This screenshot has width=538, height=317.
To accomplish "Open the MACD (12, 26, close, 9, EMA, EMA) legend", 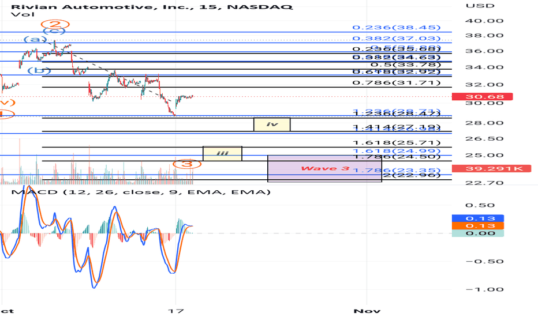I will tap(141, 192).
